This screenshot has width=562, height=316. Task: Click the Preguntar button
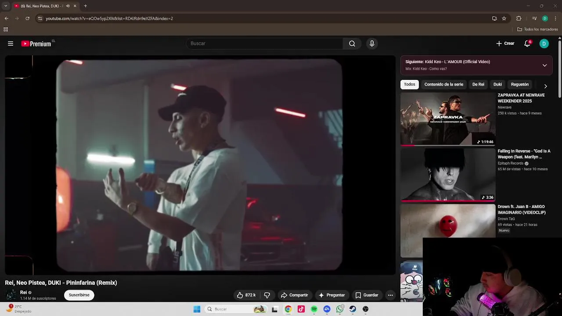[x=332, y=295]
